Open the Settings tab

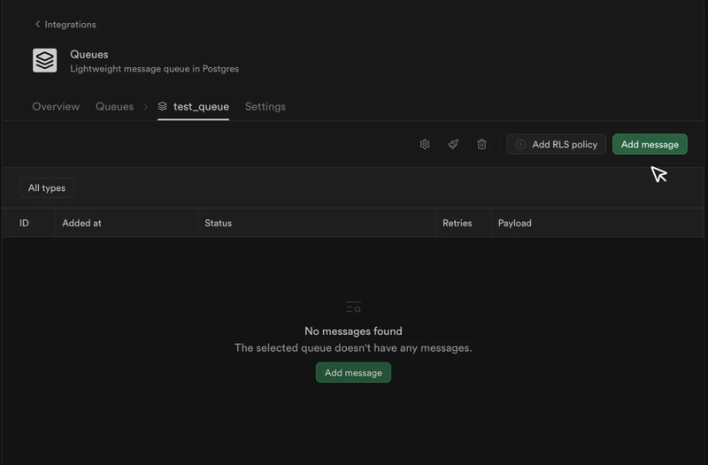coord(265,106)
